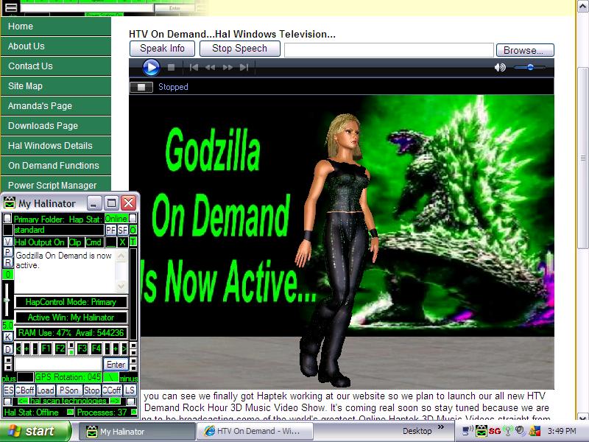Click the file path field beside Browse
589x442 pixels.
tap(389, 50)
